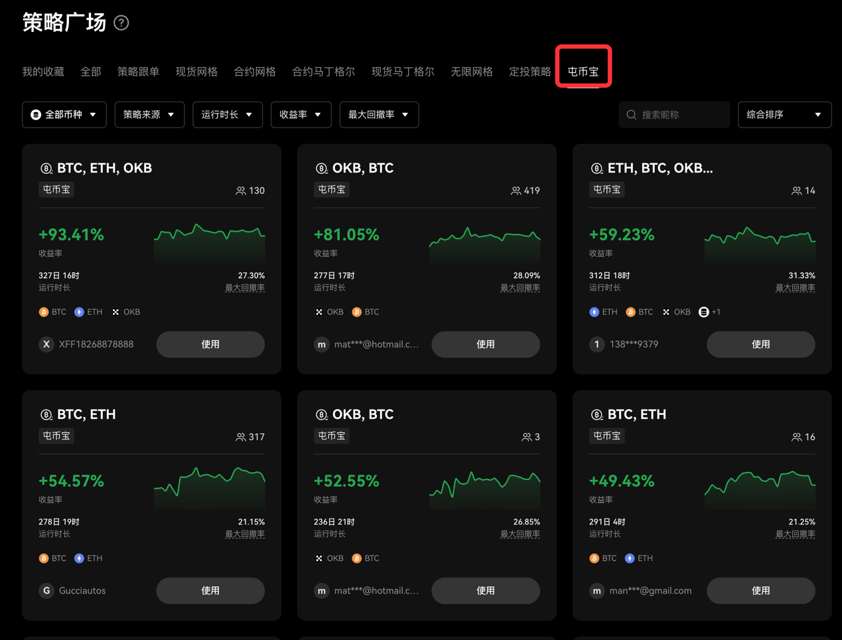Click the m avatar of man***@gmail.com
Screen dimensions: 842x640
pos(597,591)
